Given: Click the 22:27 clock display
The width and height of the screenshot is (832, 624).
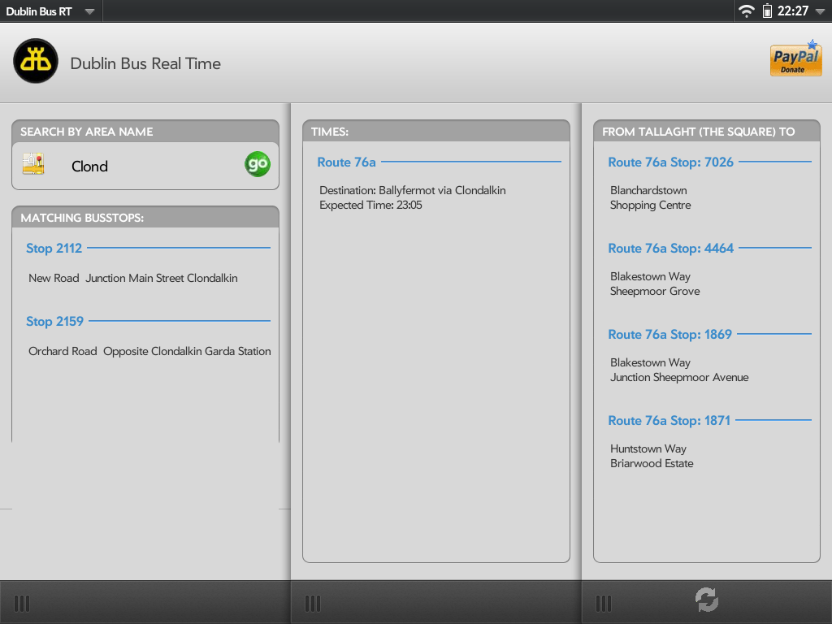Looking at the screenshot, I should coord(793,11).
